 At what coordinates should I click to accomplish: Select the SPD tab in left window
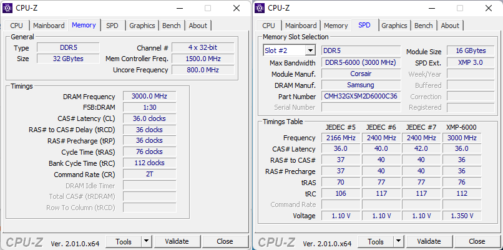click(x=112, y=26)
